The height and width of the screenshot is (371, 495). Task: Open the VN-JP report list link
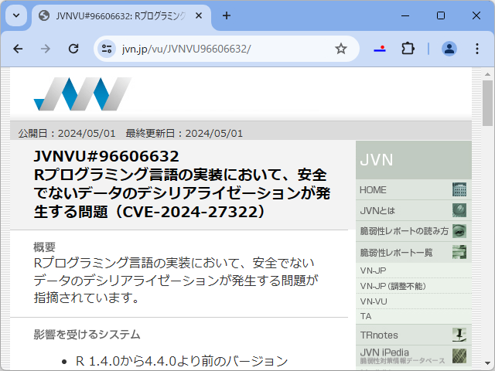pos(414,271)
